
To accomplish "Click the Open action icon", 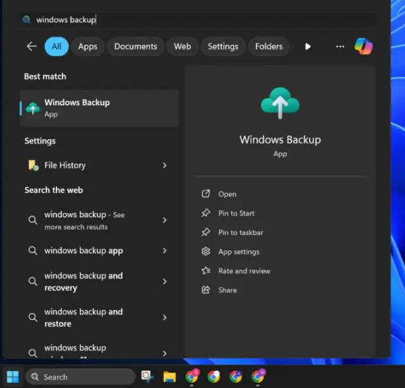I will point(206,194).
